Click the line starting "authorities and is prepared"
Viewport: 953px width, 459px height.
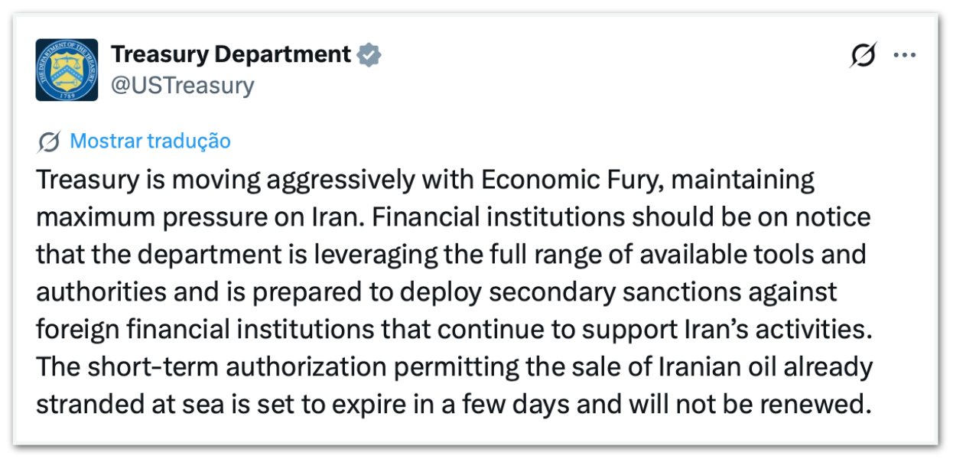coord(436,292)
